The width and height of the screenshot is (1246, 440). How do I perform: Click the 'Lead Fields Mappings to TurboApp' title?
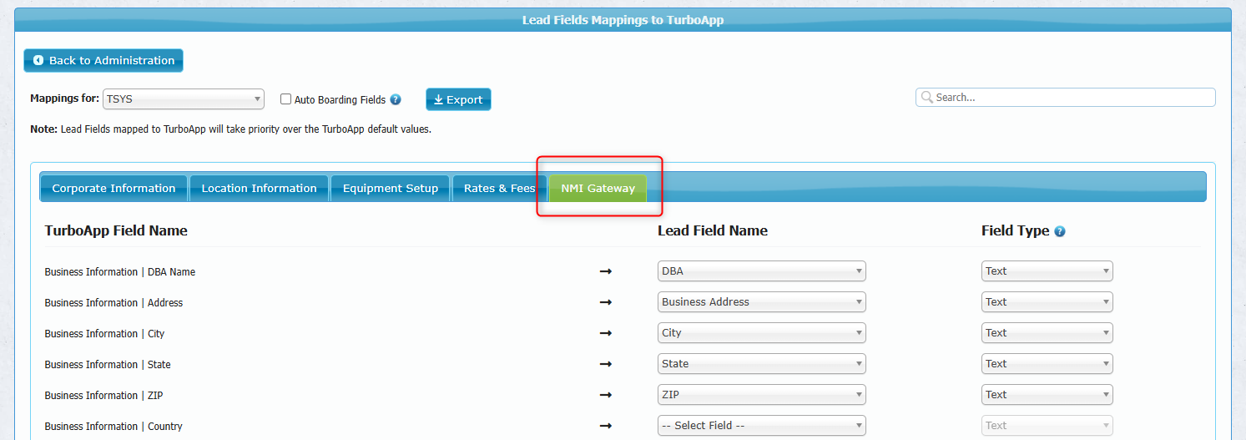pos(623,20)
